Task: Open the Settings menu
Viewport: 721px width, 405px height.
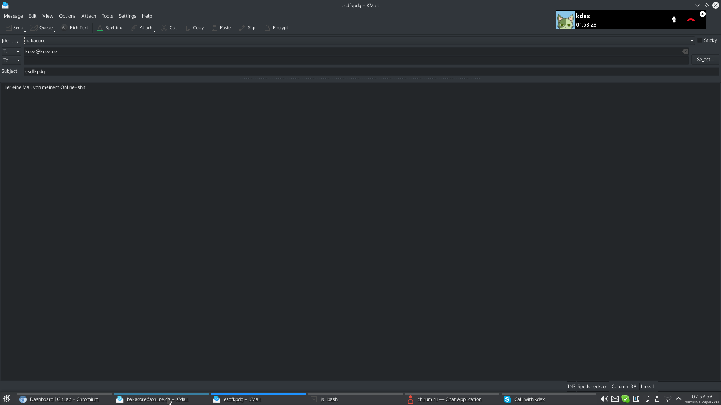Action: [x=127, y=16]
